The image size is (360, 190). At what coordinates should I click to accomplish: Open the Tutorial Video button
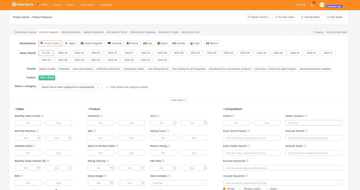click(x=310, y=17)
